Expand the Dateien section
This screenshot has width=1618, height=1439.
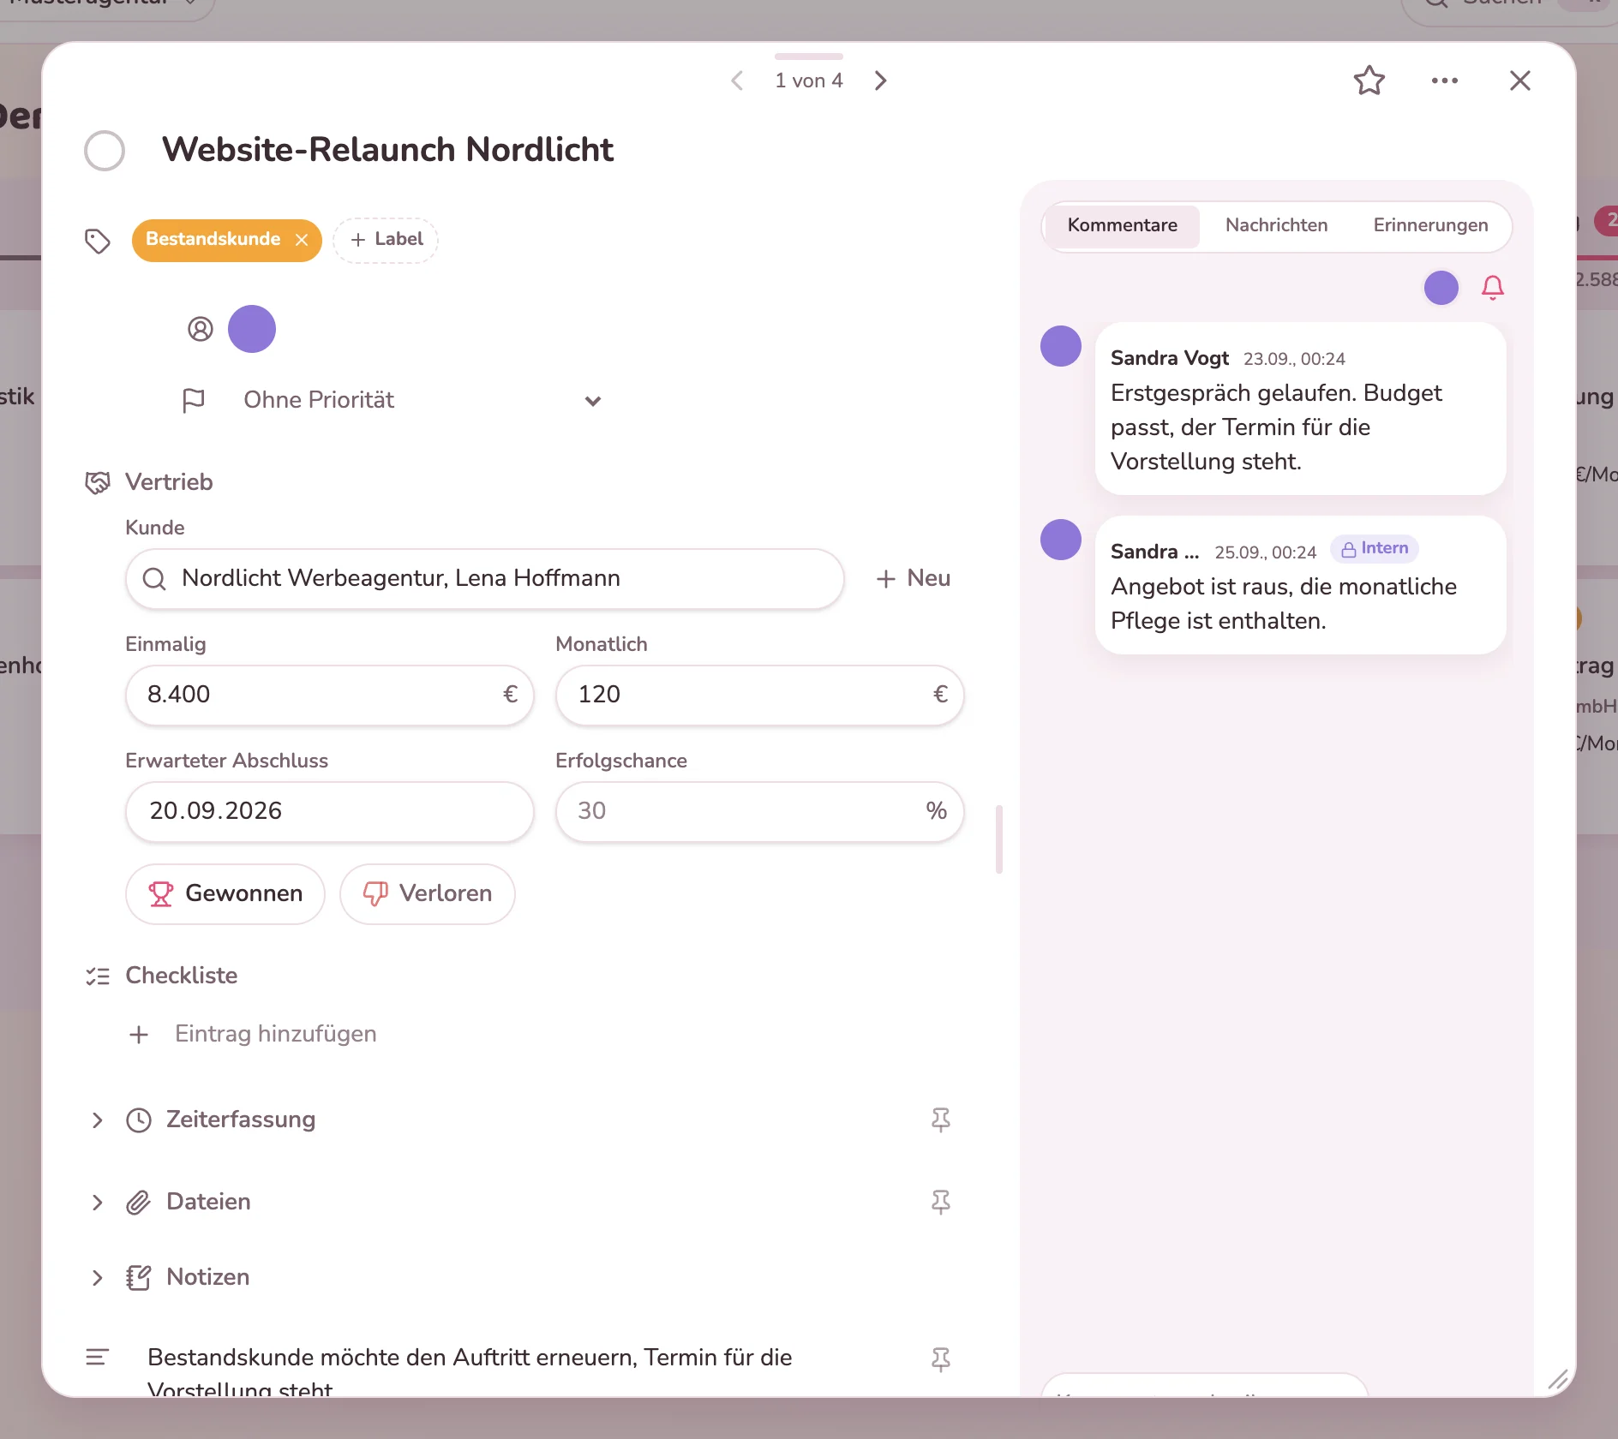tap(97, 1203)
